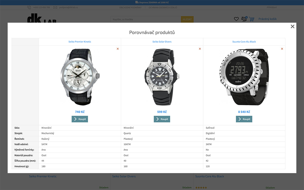
Task: Buy the Suunto Core Alu Black
Action: 244,119
